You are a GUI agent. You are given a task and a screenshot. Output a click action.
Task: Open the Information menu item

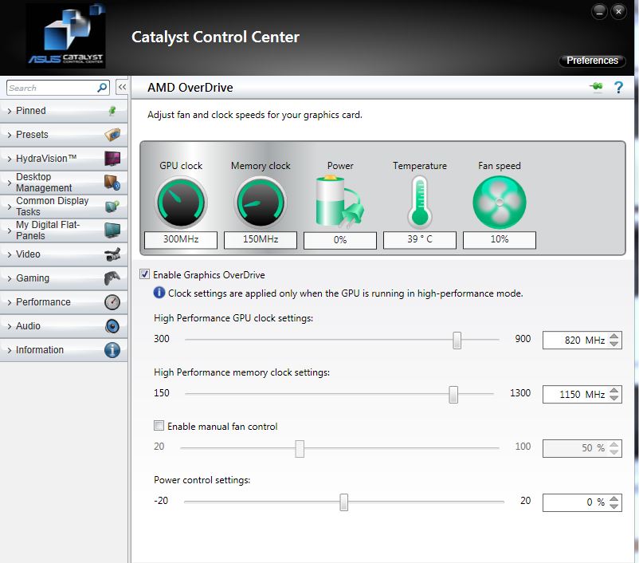click(64, 350)
